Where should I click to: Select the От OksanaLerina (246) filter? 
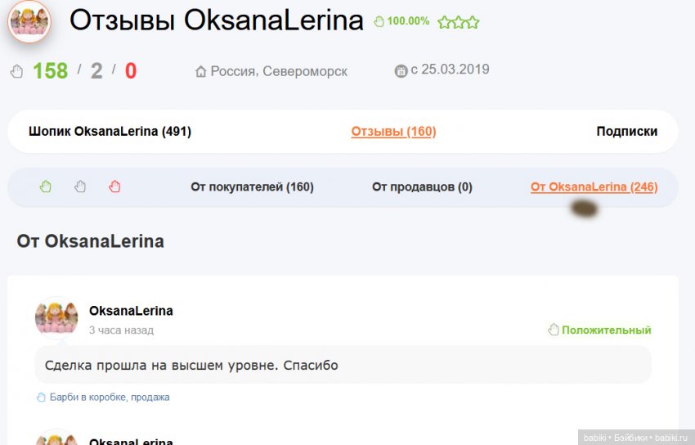point(594,187)
